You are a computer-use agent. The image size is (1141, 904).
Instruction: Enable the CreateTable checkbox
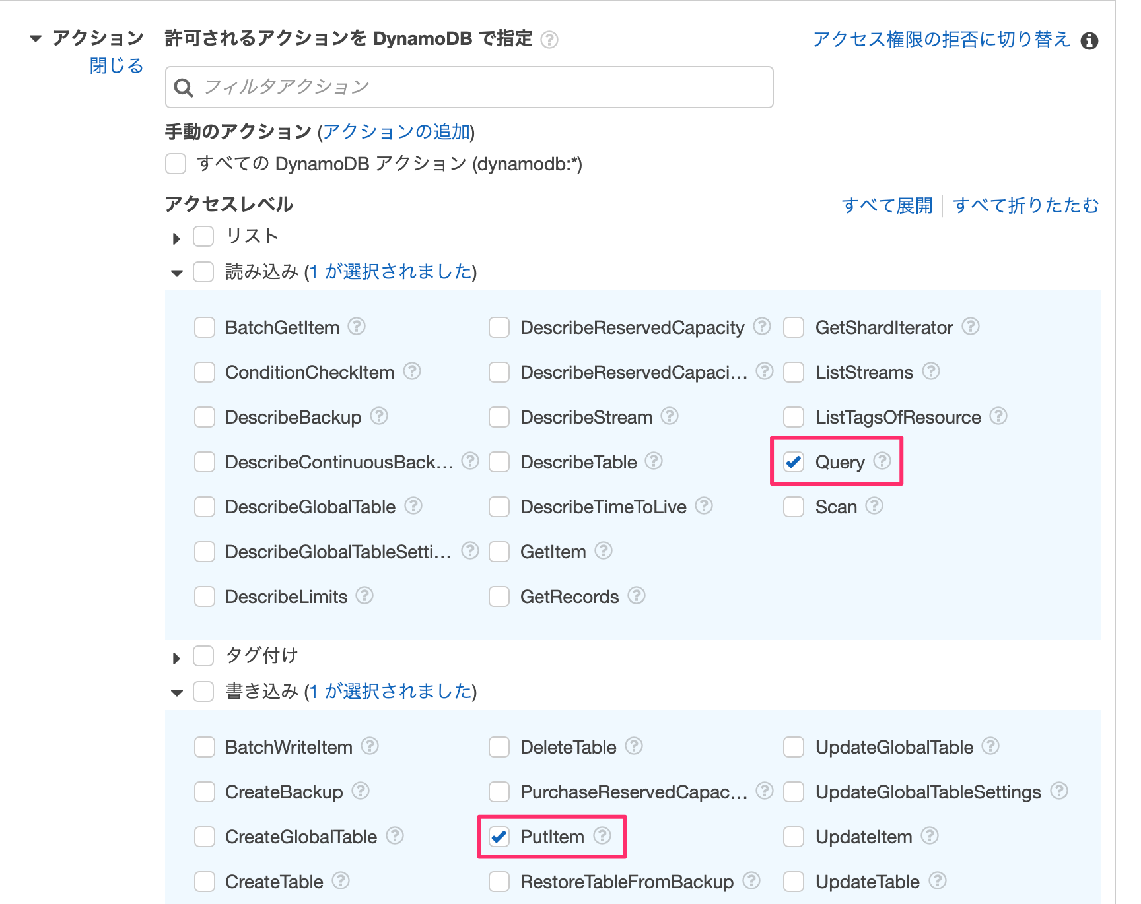pos(205,882)
